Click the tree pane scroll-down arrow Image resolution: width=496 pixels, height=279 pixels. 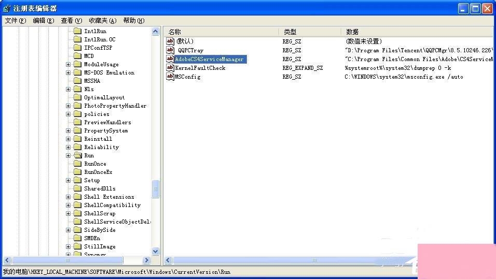(x=155, y=252)
